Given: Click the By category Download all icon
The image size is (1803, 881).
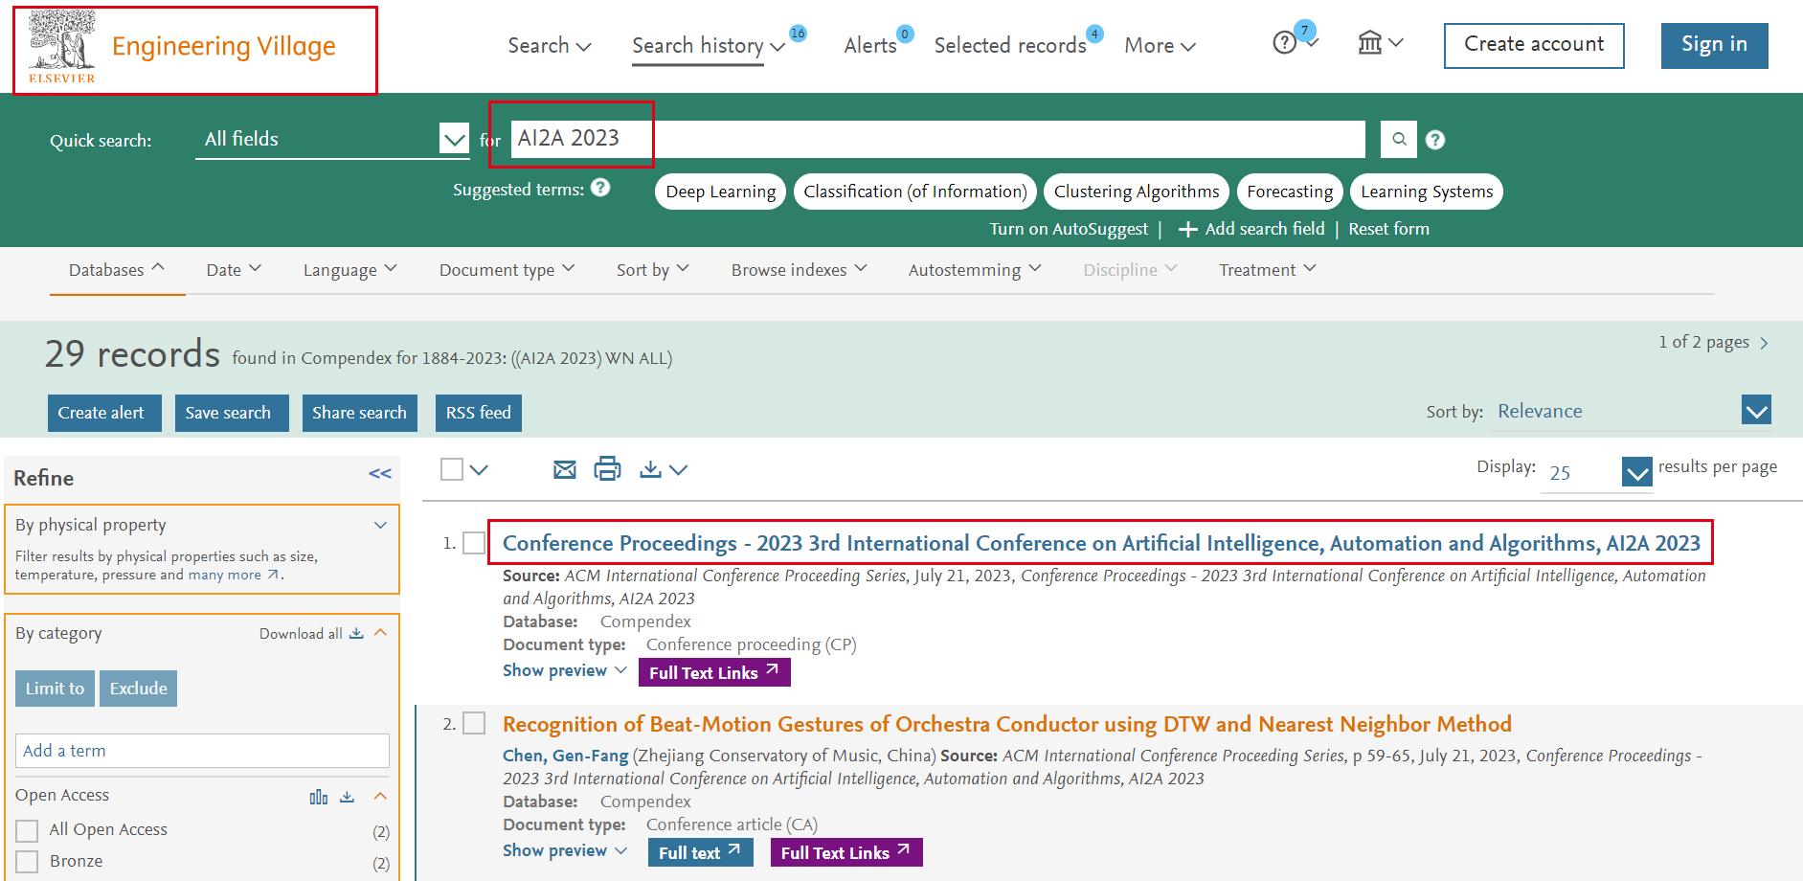Looking at the screenshot, I should [356, 634].
